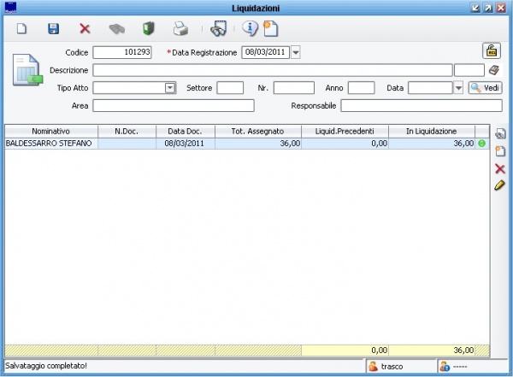
Task: Sort by the Nominativo column header
Action: (x=50, y=131)
